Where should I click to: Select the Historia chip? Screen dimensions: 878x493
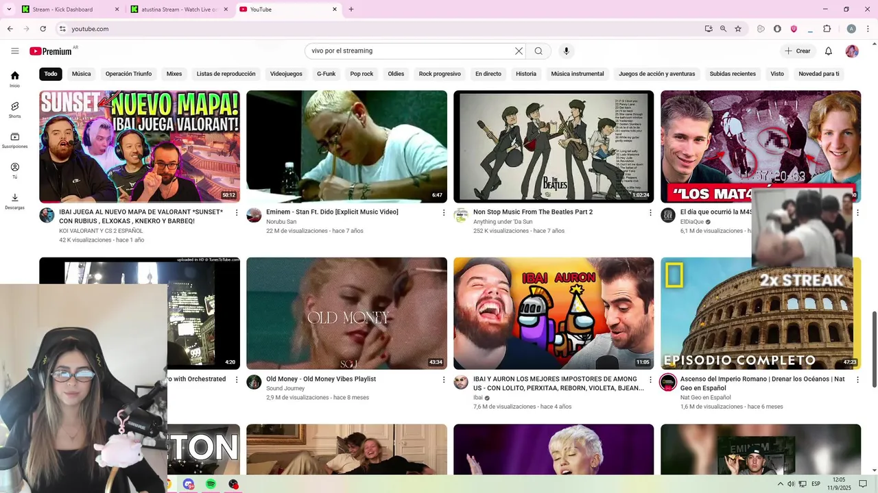click(526, 74)
